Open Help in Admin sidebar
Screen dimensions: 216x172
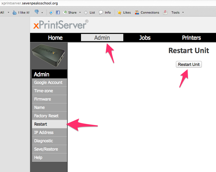[x=50, y=158]
